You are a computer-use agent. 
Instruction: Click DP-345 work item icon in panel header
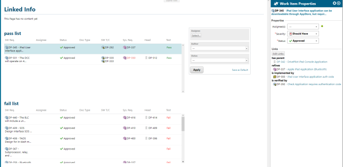pyautogui.click(x=273, y=11)
